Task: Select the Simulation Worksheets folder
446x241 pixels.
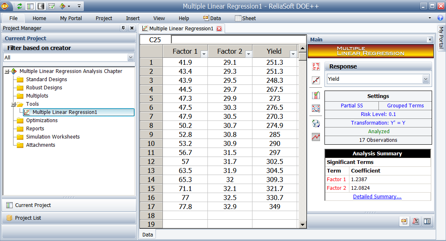Action: coord(53,137)
